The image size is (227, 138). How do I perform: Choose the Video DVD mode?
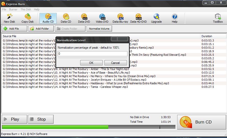(102, 18)
